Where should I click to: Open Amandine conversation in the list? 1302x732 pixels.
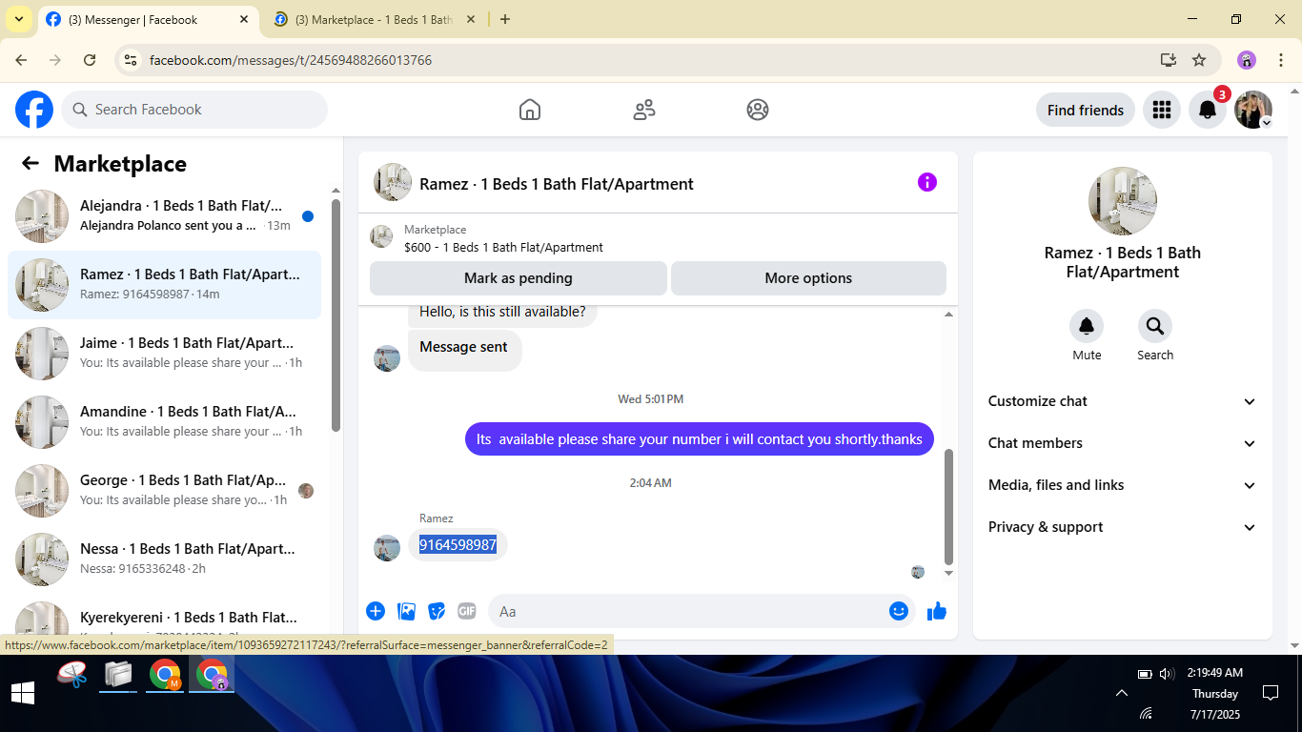point(165,422)
